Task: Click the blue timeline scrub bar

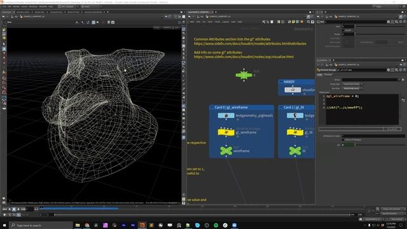Action: [x=79, y=208]
